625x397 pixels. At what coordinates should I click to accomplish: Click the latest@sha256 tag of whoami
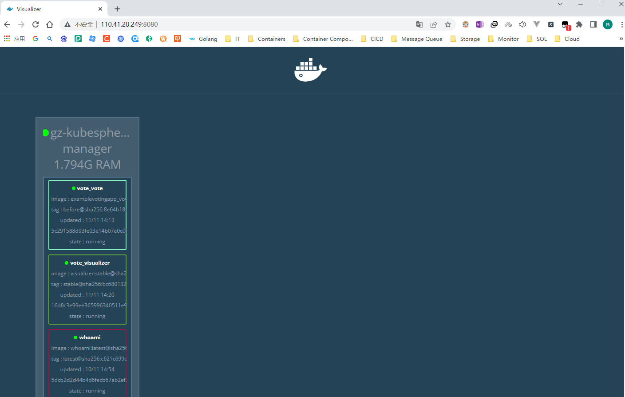click(x=89, y=359)
